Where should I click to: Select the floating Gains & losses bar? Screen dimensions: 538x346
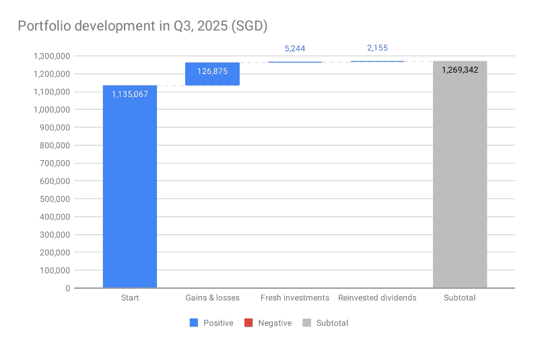212,74
